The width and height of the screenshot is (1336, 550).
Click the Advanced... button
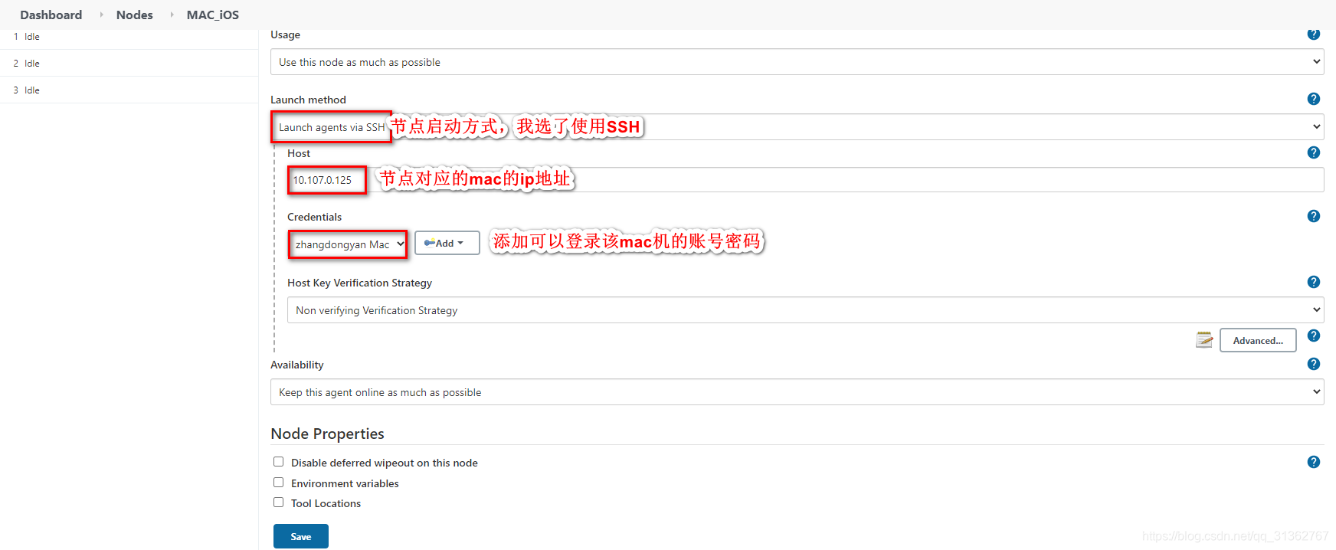click(x=1258, y=340)
